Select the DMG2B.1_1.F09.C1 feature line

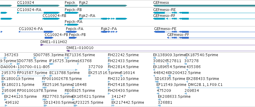pos(221,88)
